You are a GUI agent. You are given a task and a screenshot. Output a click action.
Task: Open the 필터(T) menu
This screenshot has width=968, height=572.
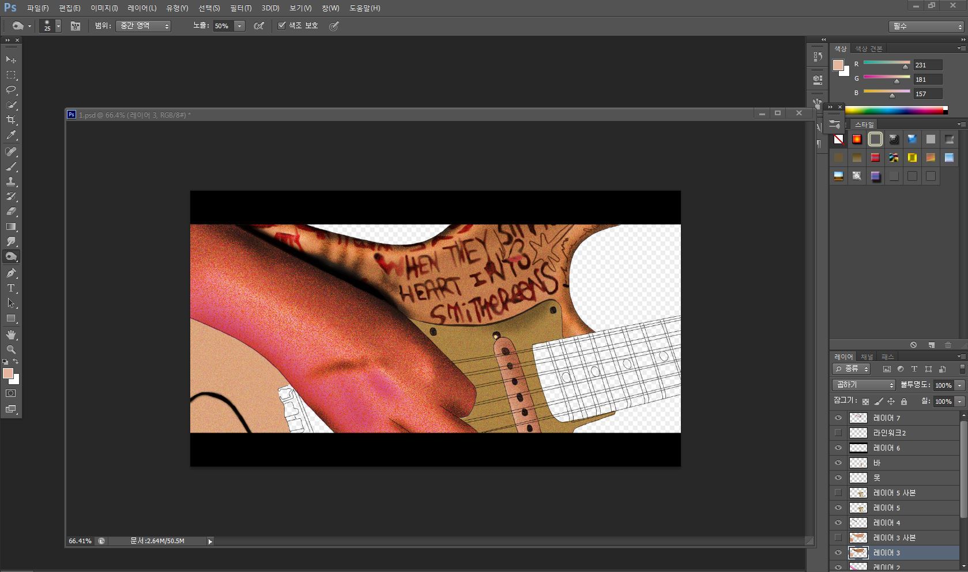240,8
